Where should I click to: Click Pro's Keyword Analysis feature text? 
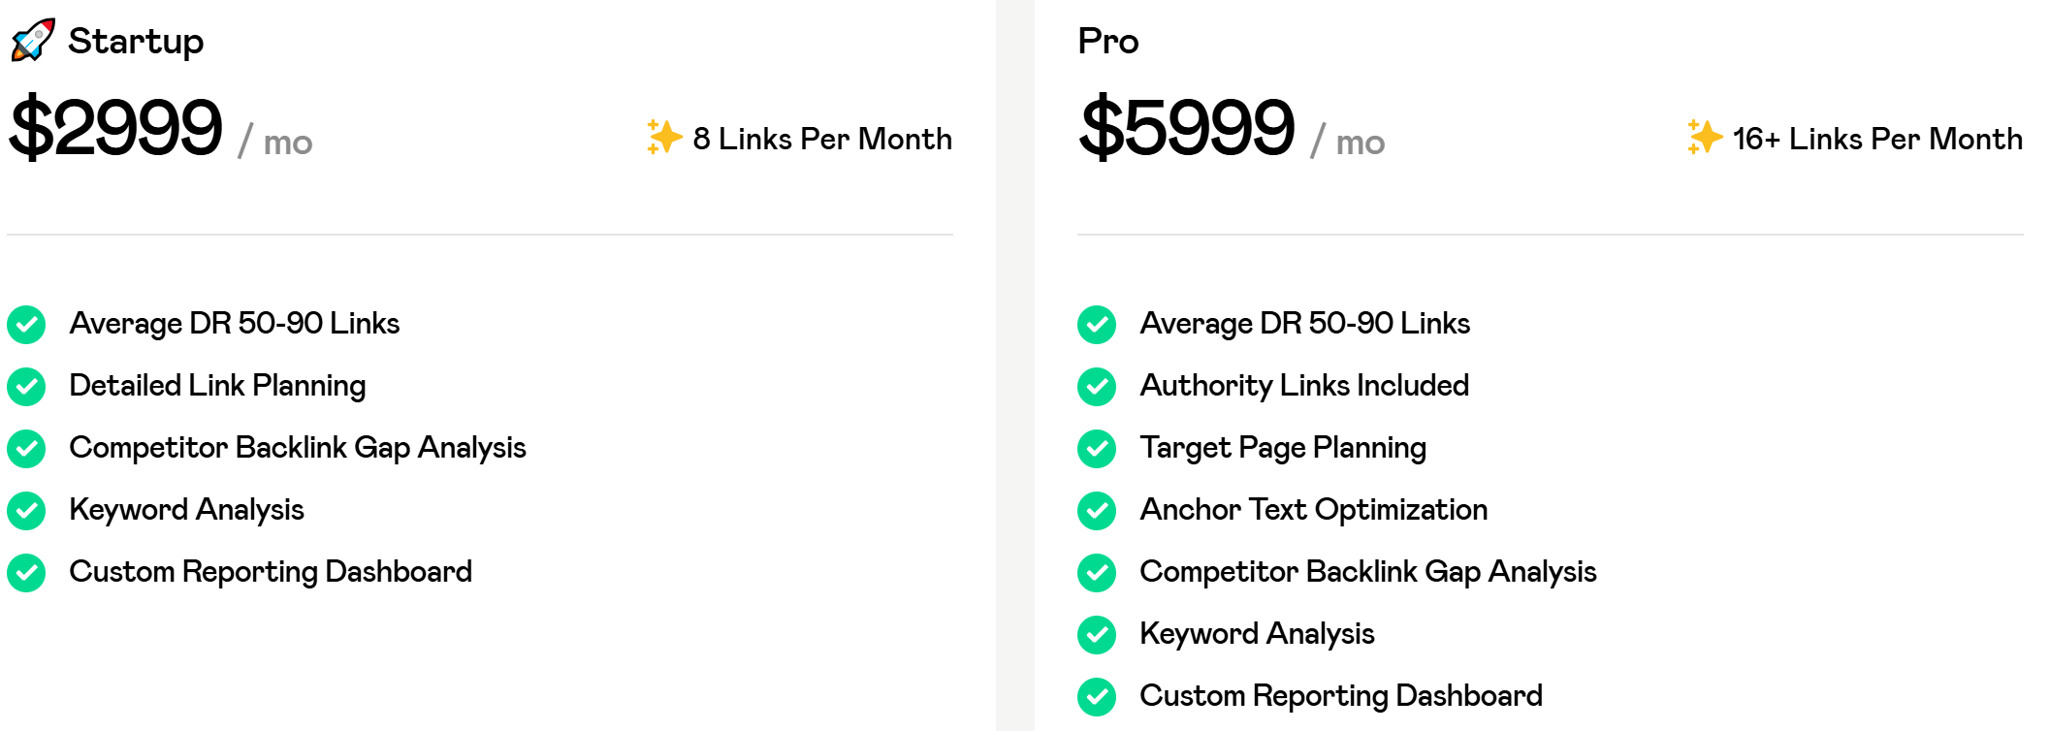point(1258,634)
